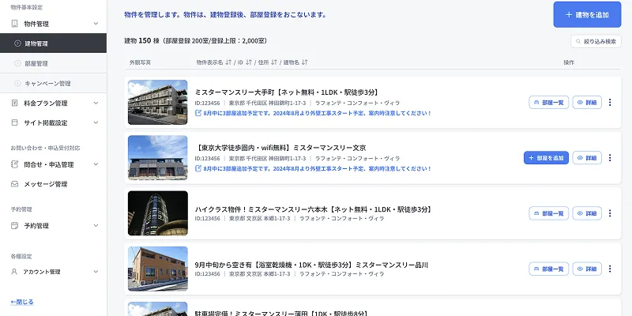Click title 【東京大学徒歩圏内・wifi無料】ミスターマンスリー文京
Viewport: 632px width, 316px height.
click(x=280, y=148)
